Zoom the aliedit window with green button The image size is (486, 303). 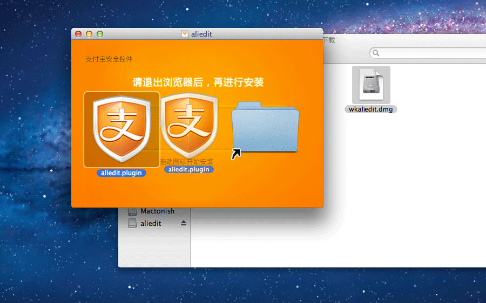tap(99, 34)
